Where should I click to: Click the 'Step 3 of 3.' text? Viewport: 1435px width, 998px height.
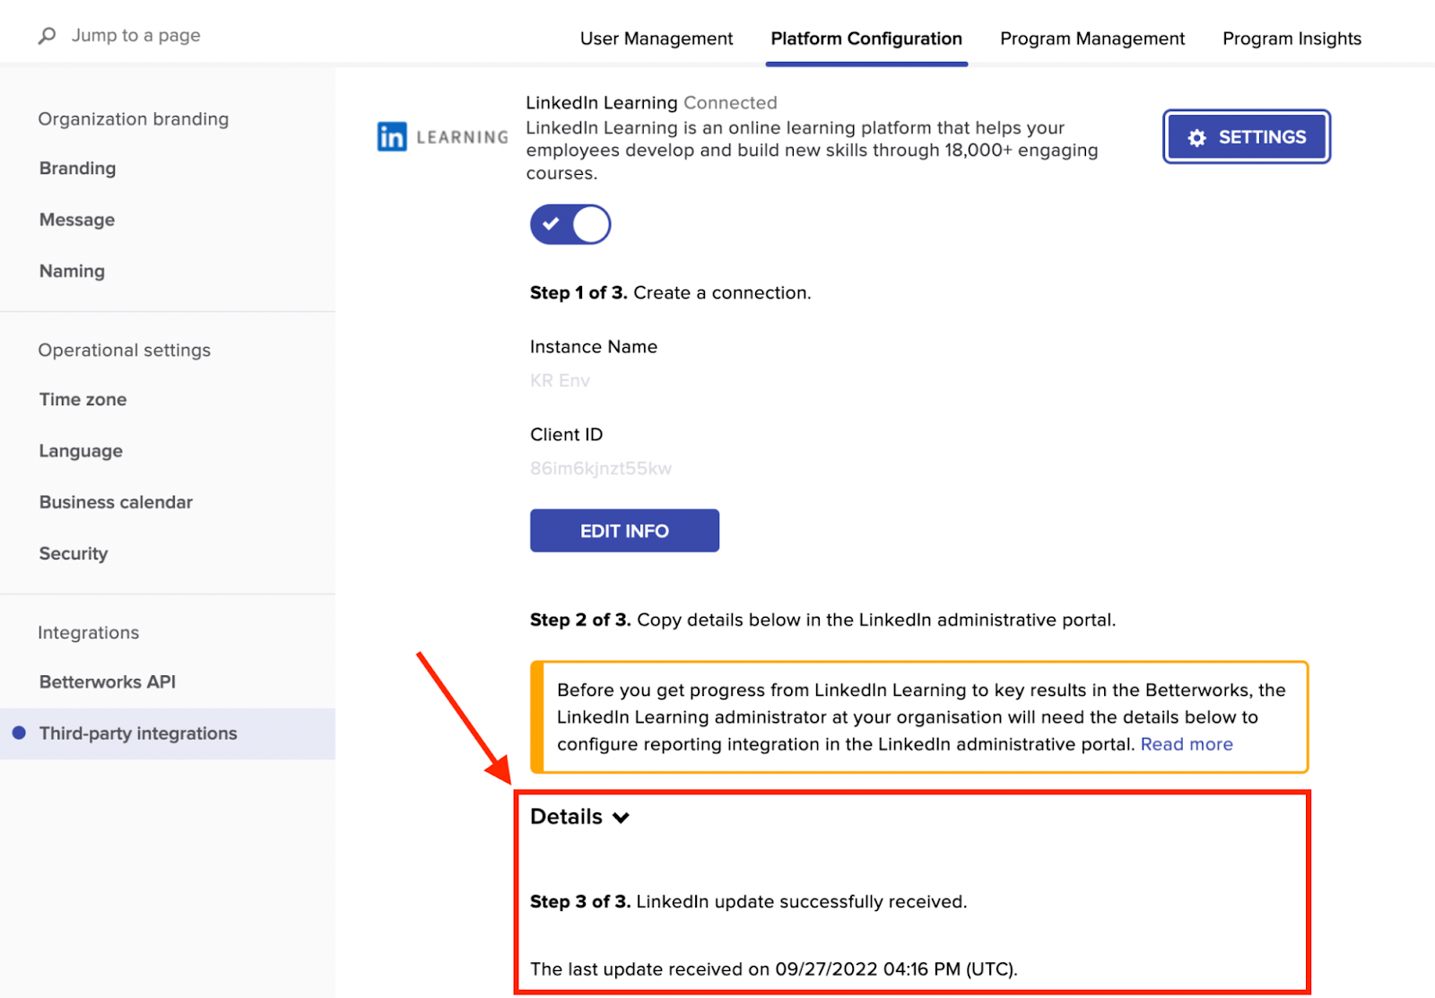pyautogui.click(x=580, y=902)
